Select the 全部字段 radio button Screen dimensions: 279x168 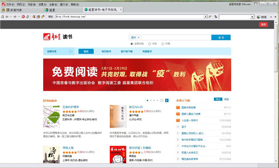pos(132,44)
